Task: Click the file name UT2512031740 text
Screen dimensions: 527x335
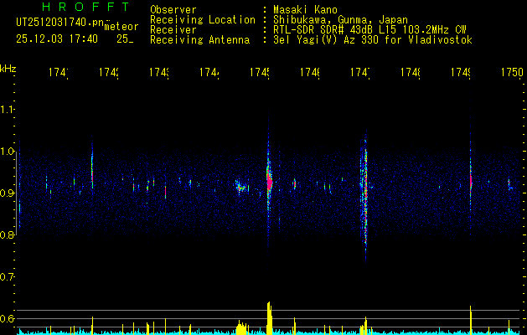Action: coord(59,23)
